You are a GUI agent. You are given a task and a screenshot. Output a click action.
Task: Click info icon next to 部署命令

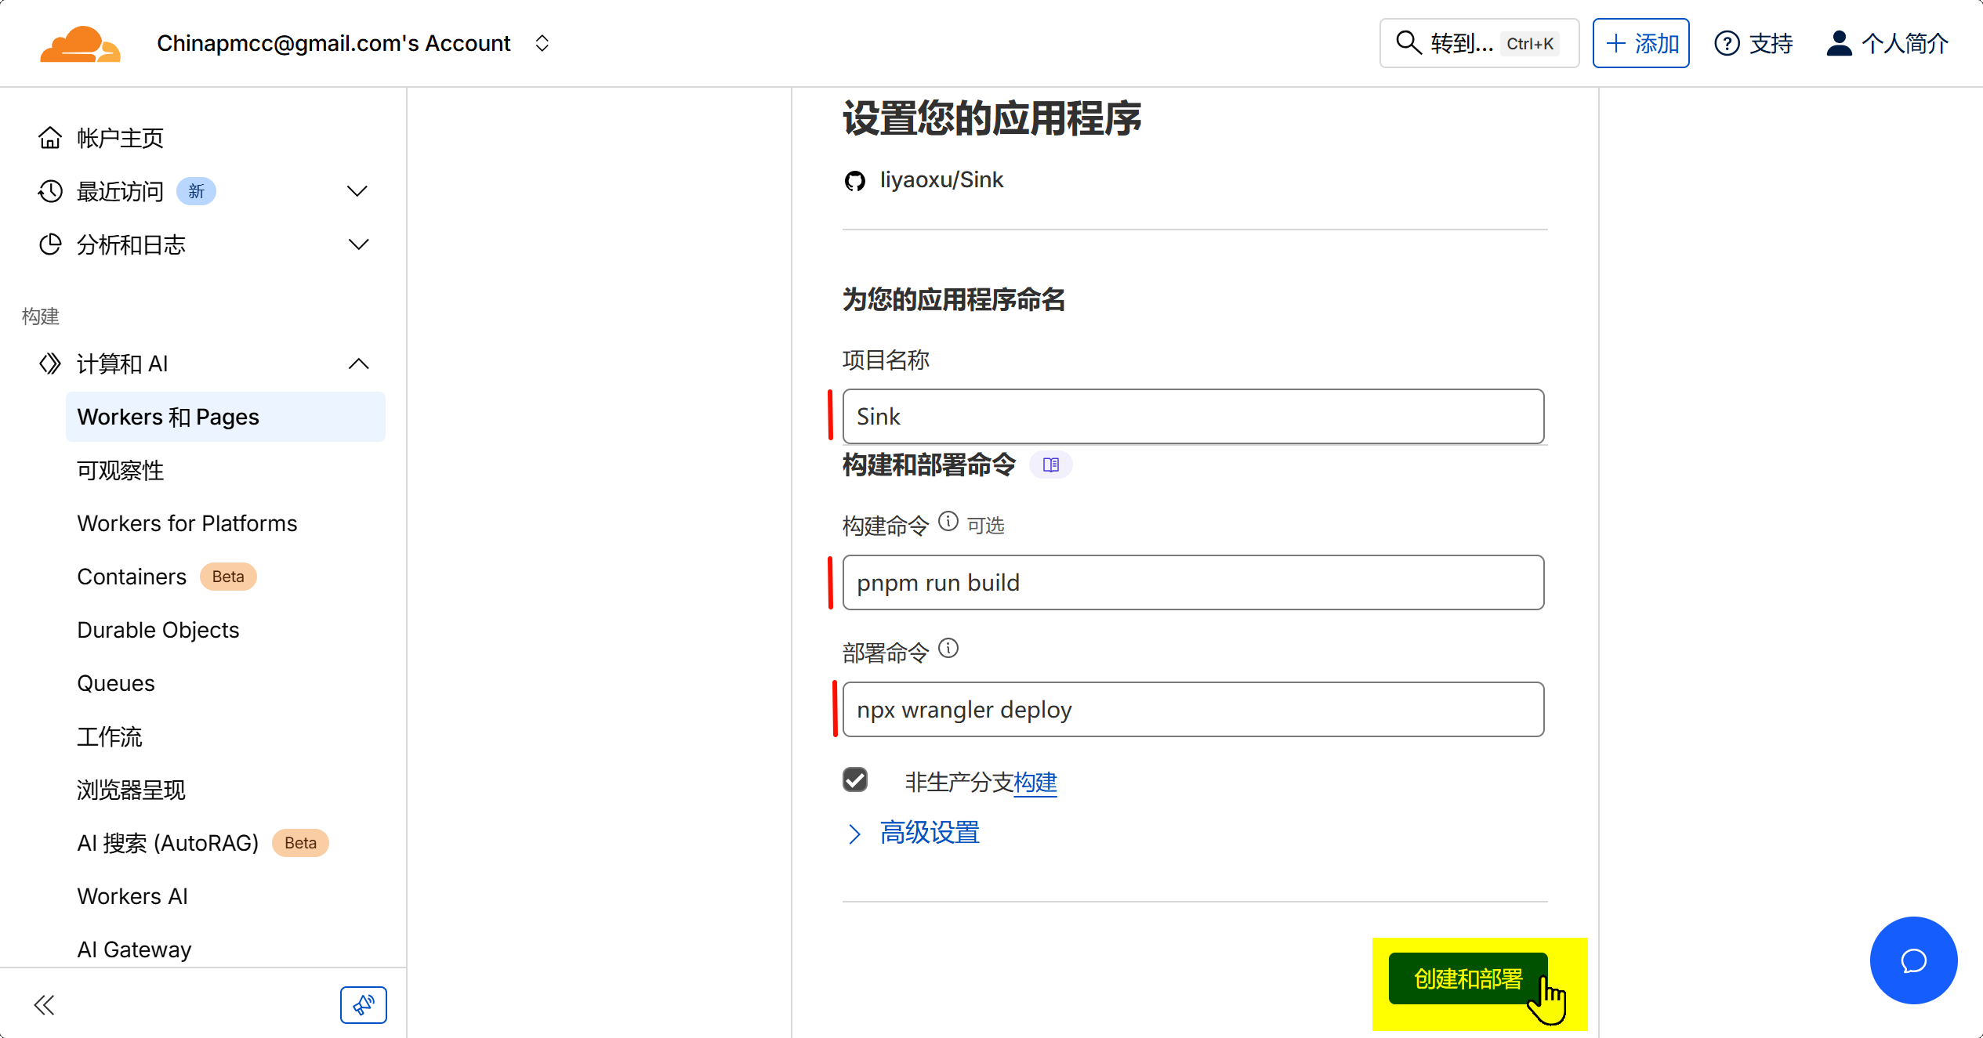pyautogui.click(x=948, y=649)
